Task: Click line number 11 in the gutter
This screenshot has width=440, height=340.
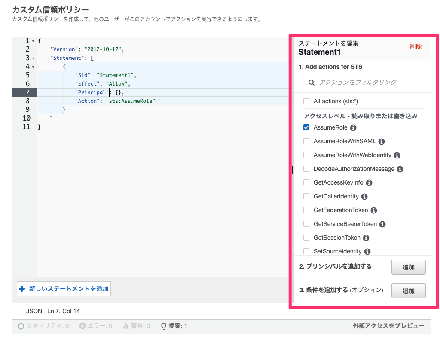Action: click(27, 127)
